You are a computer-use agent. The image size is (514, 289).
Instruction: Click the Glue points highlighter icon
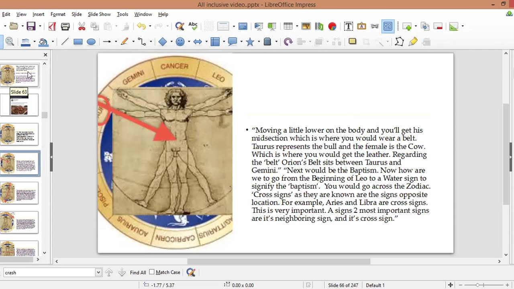[x=413, y=42]
